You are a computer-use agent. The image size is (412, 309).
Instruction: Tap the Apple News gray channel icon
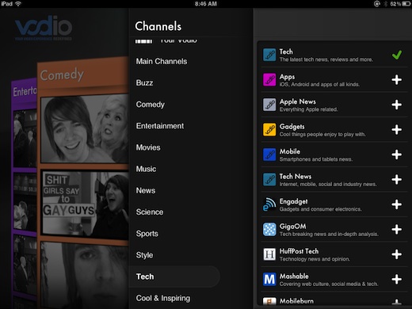pyautogui.click(x=269, y=105)
